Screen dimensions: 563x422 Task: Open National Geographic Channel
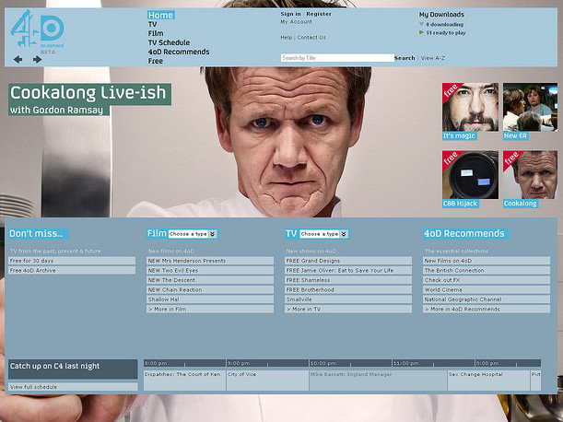coord(487,299)
